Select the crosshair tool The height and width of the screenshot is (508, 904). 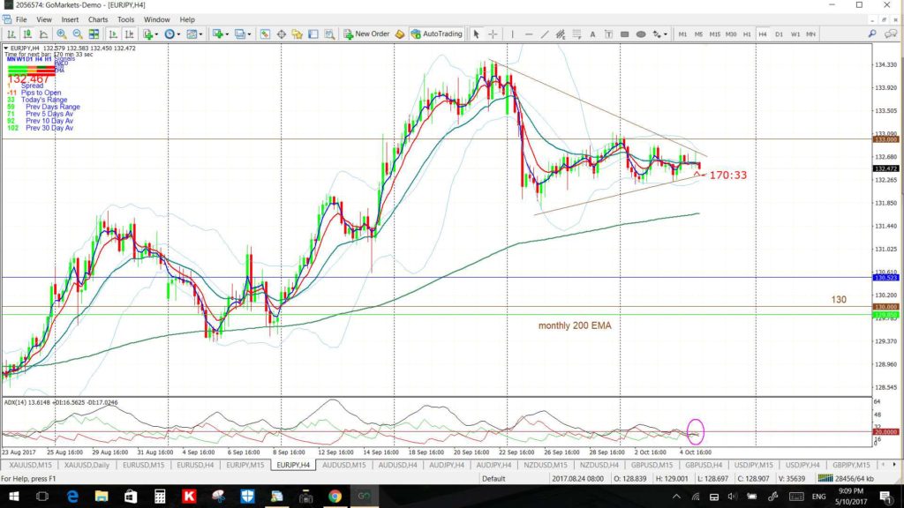(493, 34)
